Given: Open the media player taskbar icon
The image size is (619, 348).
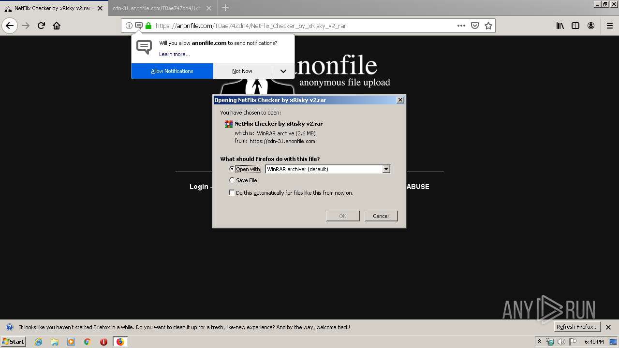Looking at the screenshot, I should 71,342.
